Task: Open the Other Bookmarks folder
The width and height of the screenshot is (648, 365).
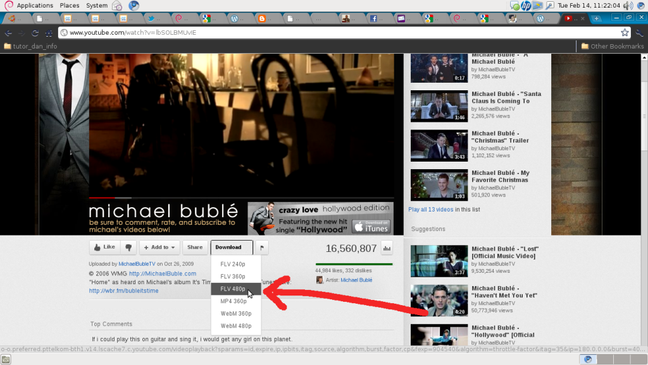Action: click(x=613, y=46)
